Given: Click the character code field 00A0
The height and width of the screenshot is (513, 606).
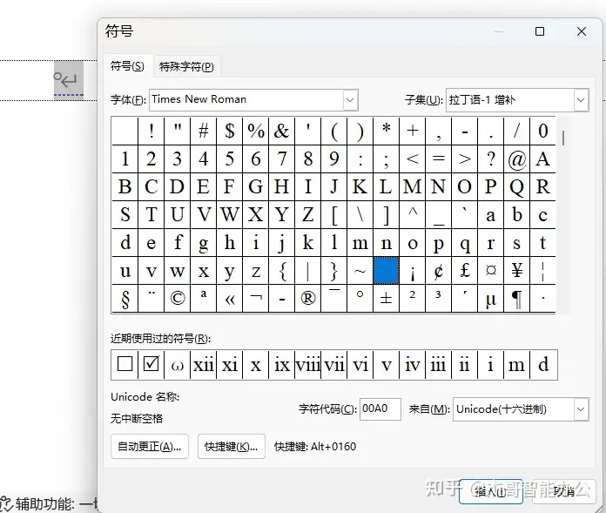Looking at the screenshot, I should tap(380, 408).
